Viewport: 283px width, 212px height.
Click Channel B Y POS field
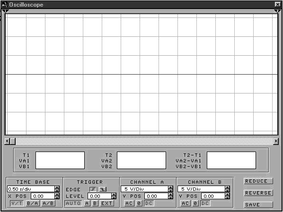(213, 196)
